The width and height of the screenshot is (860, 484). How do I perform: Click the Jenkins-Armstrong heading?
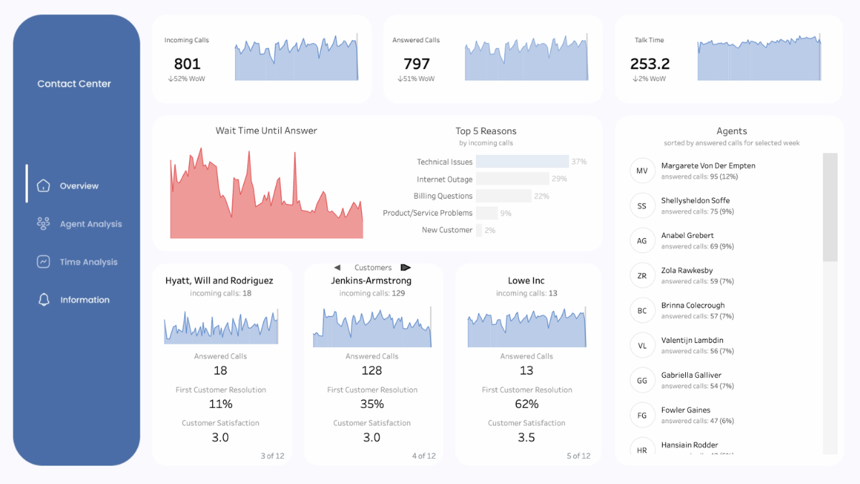tap(371, 280)
